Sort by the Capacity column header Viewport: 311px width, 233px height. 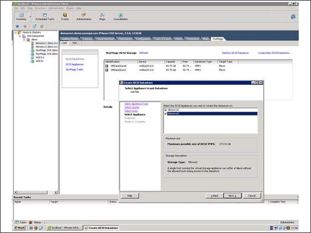173,62
